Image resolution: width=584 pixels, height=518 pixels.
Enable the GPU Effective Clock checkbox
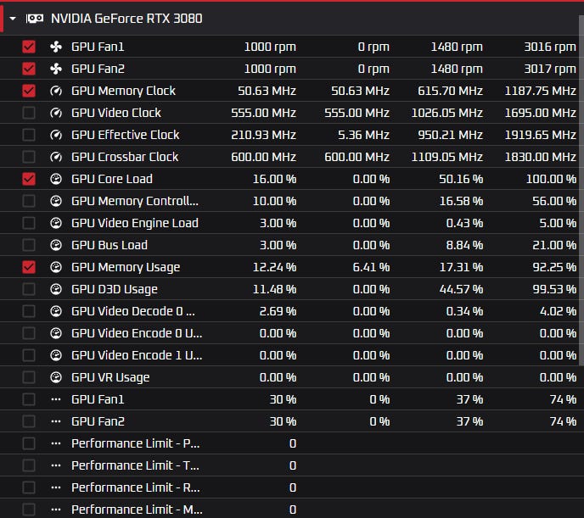coord(29,135)
